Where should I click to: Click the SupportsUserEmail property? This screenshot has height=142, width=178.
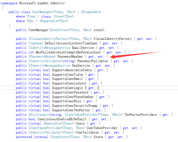[x=67, y=79]
